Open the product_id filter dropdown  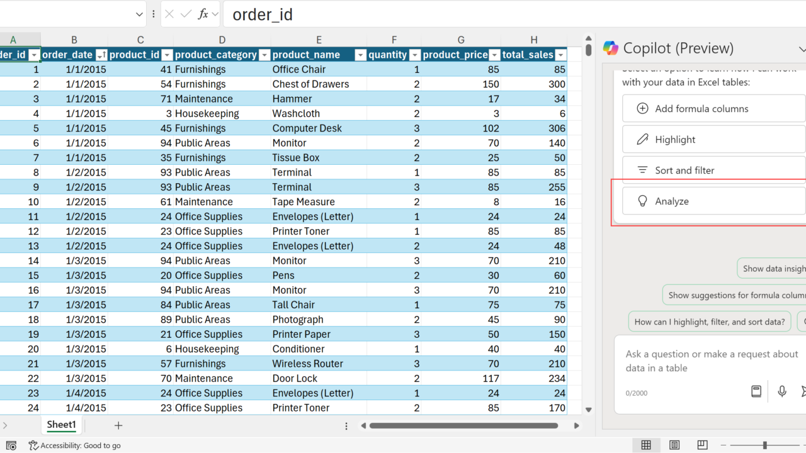click(167, 55)
